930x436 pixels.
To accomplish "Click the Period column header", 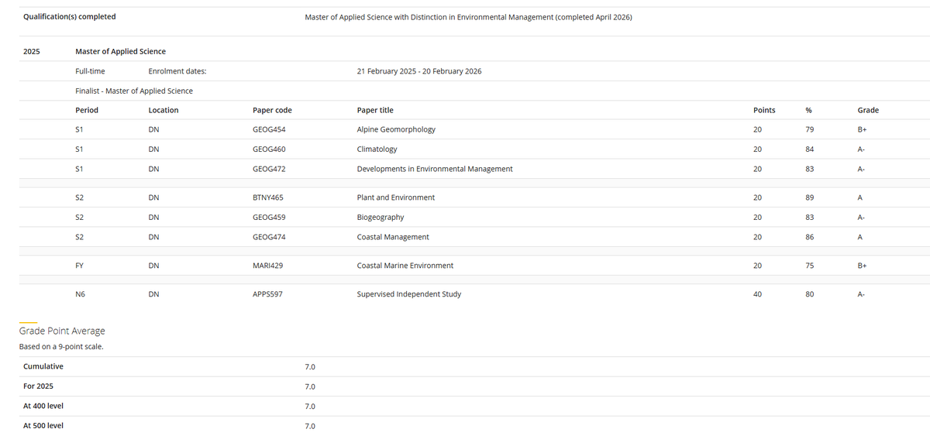I will 87,110.
